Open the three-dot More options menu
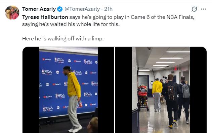Screen dimensions: 212x133 [204, 9]
